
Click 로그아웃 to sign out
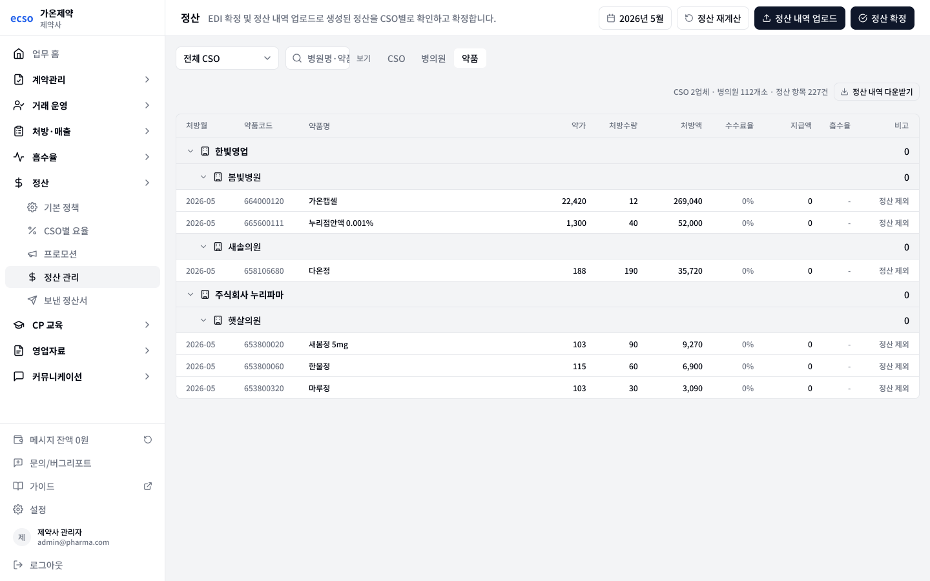coord(83,565)
